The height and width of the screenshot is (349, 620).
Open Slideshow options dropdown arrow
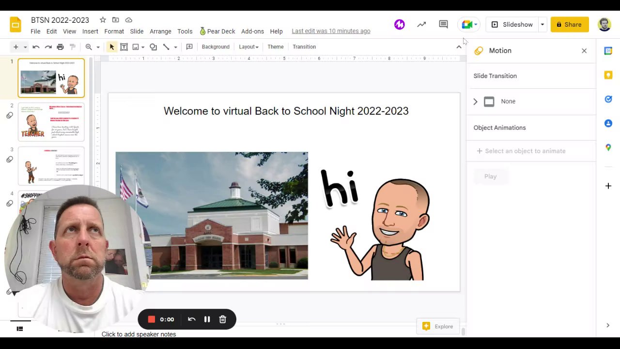click(x=542, y=24)
